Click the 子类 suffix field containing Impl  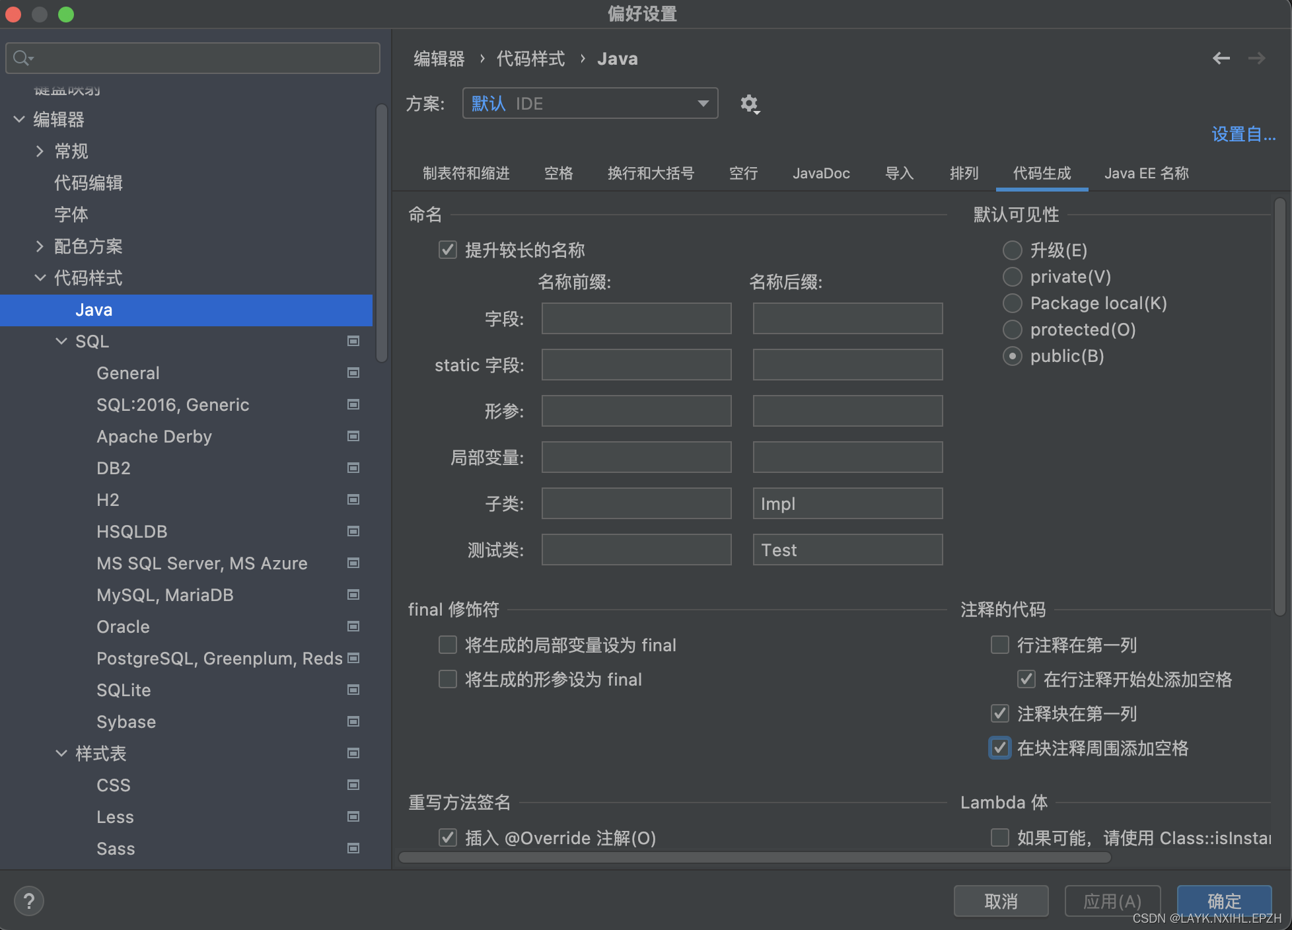coord(847,503)
